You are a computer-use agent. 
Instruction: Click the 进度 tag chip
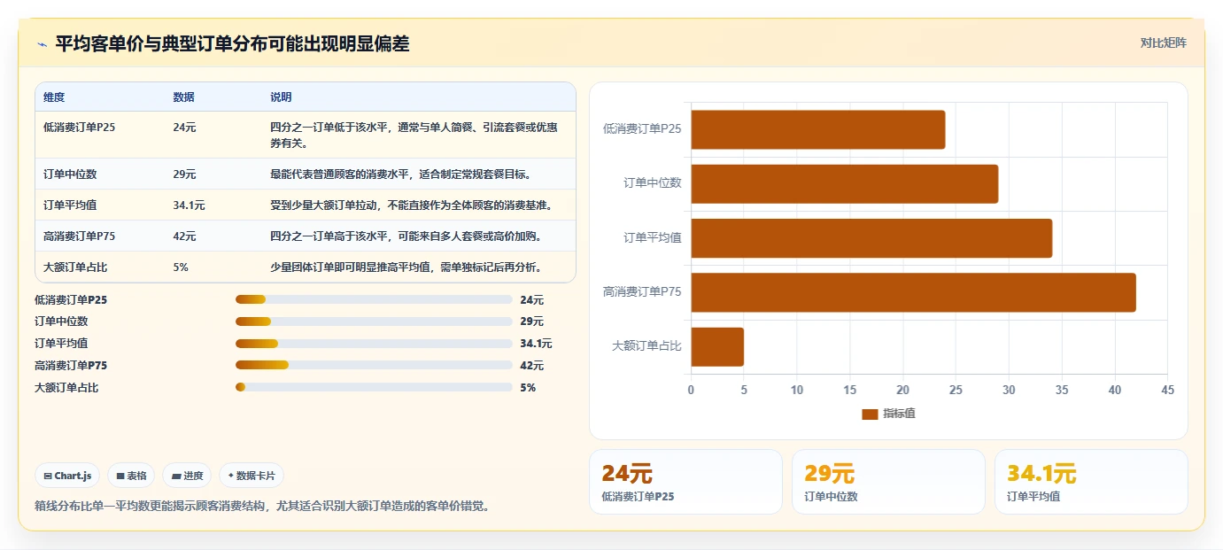(187, 476)
